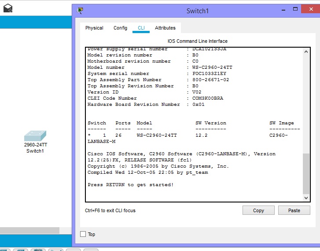Click the 'Press RETURN to get started' line
320x251 pixels.
pyautogui.click(x=131, y=184)
